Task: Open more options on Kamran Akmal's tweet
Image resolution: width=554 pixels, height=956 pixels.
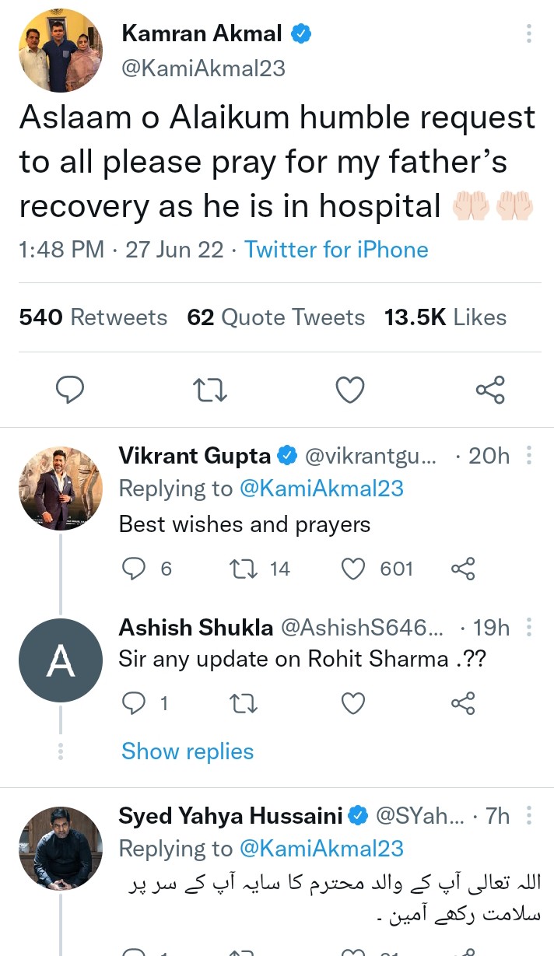Action: click(x=529, y=33)
